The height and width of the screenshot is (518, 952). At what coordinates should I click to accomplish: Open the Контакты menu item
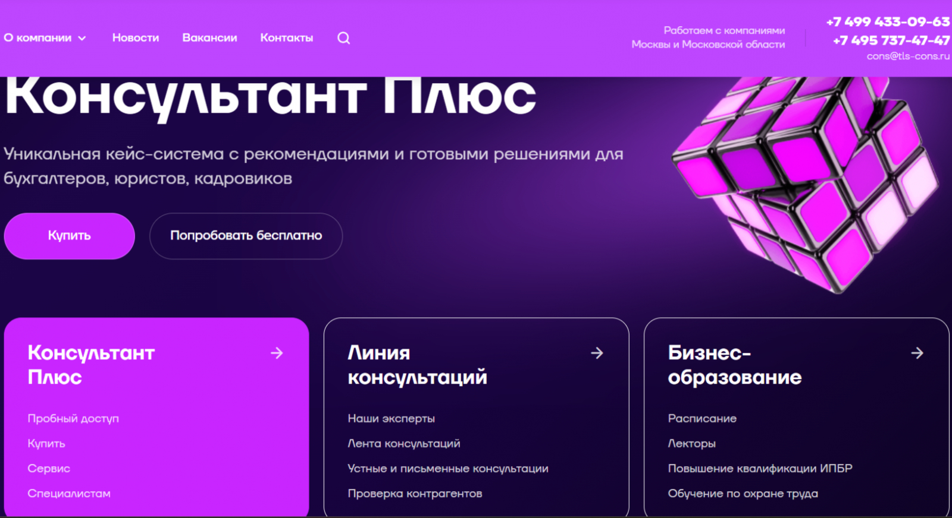(x=286, y=38)
